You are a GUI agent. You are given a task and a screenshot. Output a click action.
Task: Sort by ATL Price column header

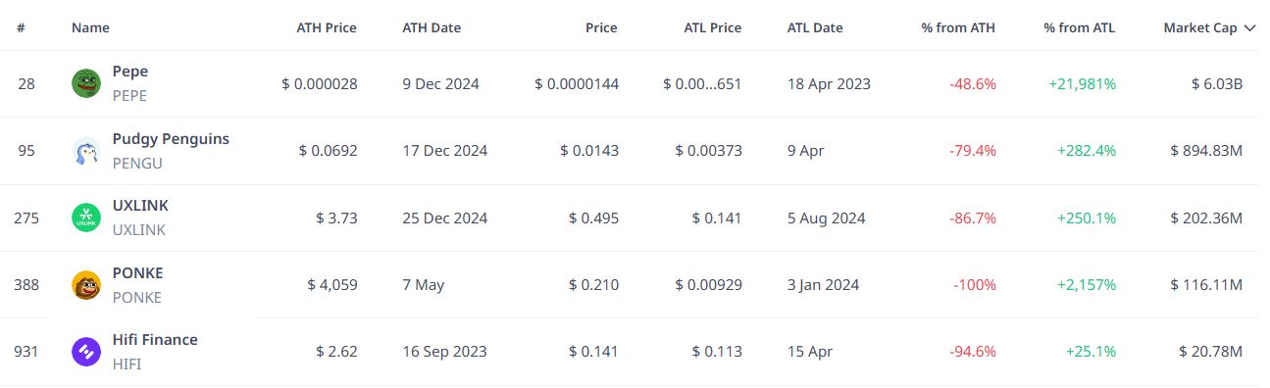point(712,28)
